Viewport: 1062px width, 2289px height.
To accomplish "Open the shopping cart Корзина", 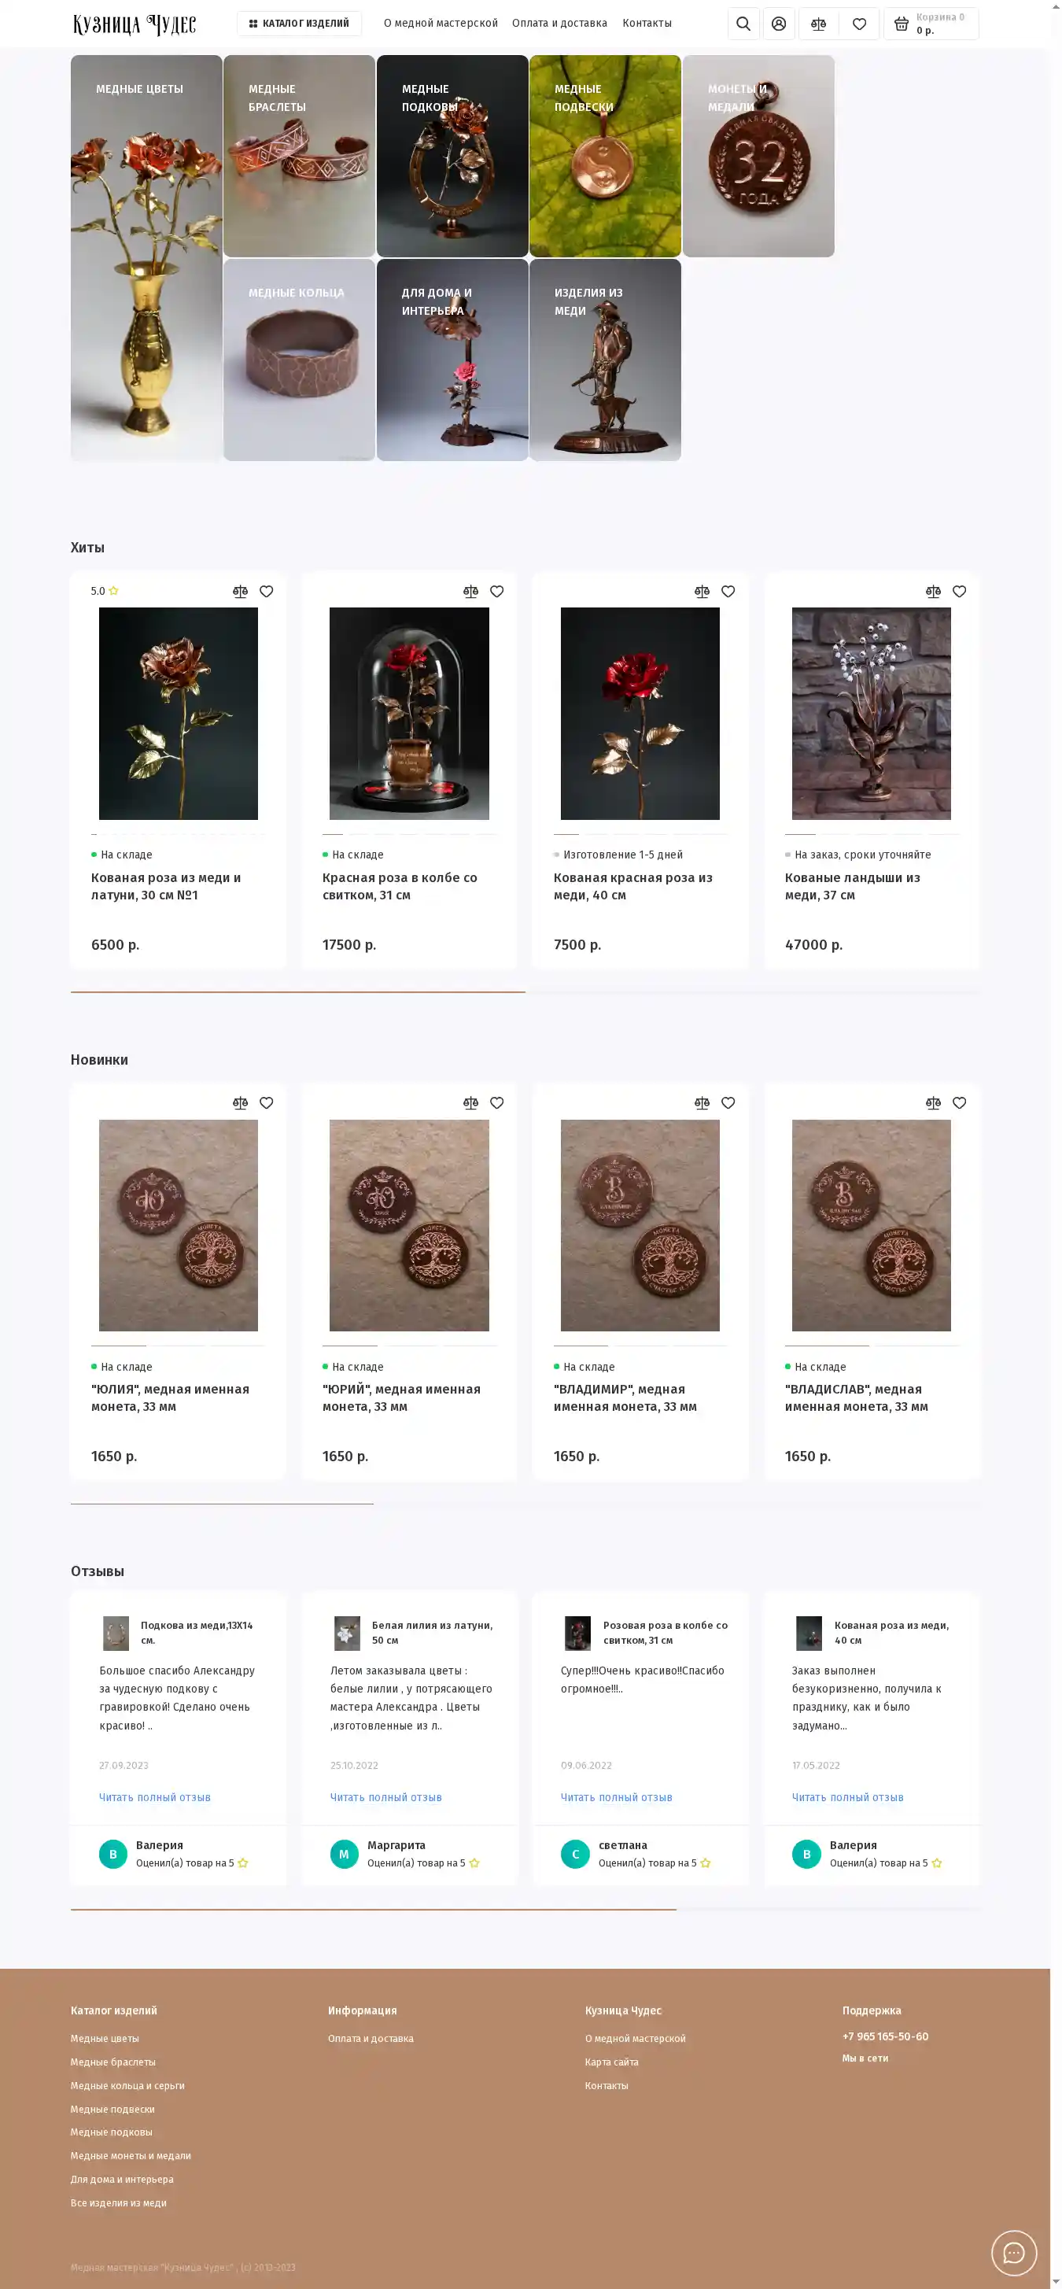I will click(x=931, y=24).
